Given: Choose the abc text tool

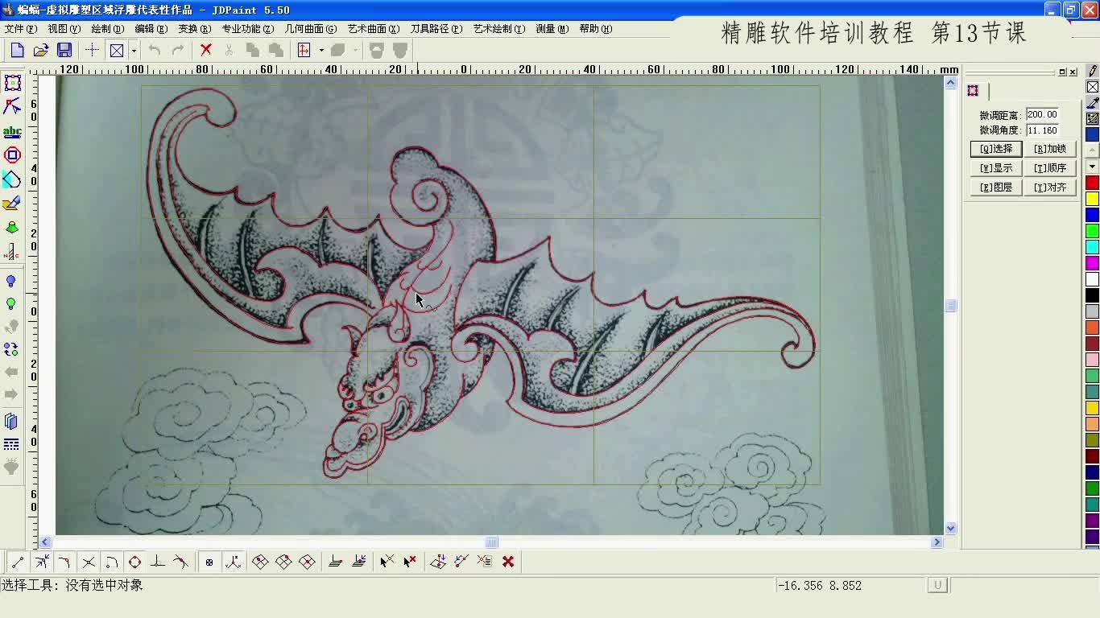Looking at the screenshot, I should click(12, 132).
